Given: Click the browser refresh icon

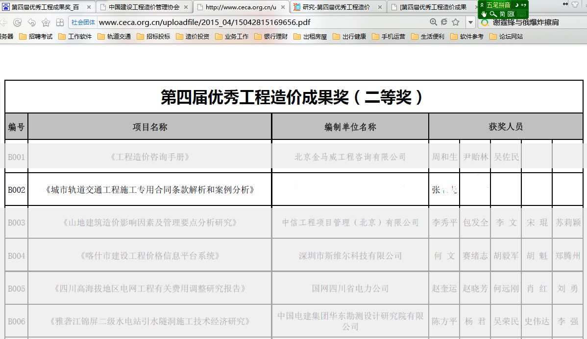Looking at the screenshot, I should (x=17, y=23).
